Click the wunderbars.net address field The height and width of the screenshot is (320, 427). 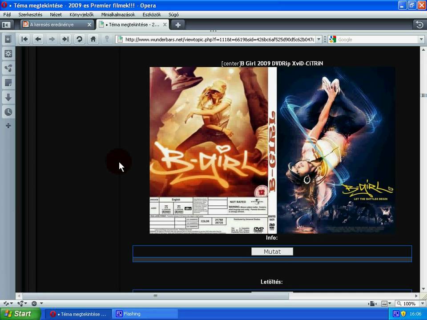click(219, 40)
